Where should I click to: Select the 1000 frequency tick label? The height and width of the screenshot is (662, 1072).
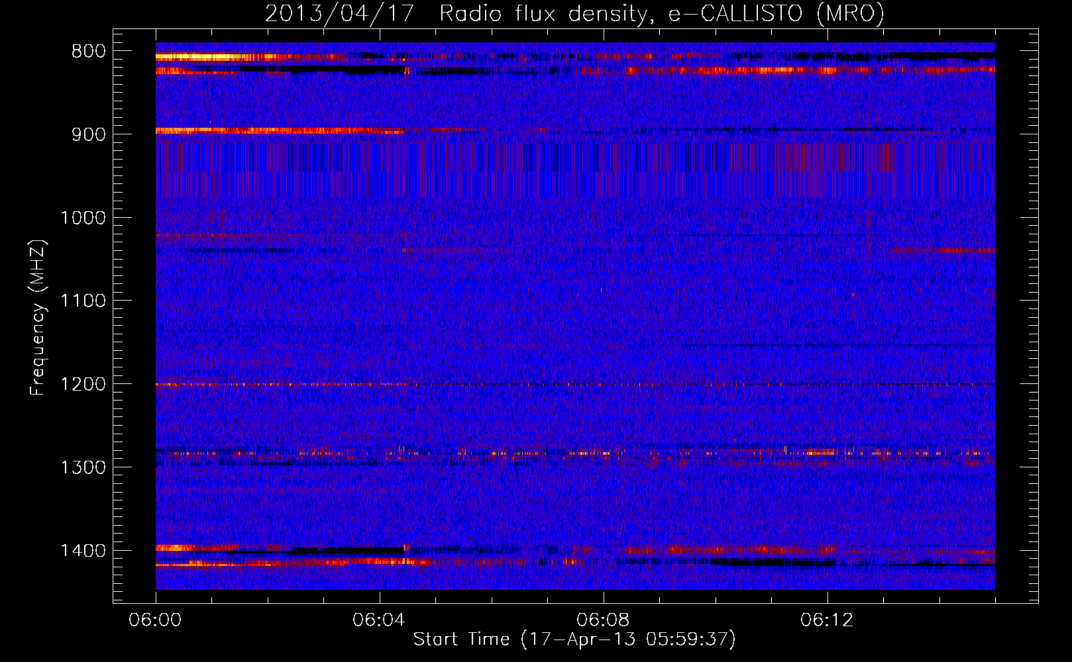(x=83, y=218)
